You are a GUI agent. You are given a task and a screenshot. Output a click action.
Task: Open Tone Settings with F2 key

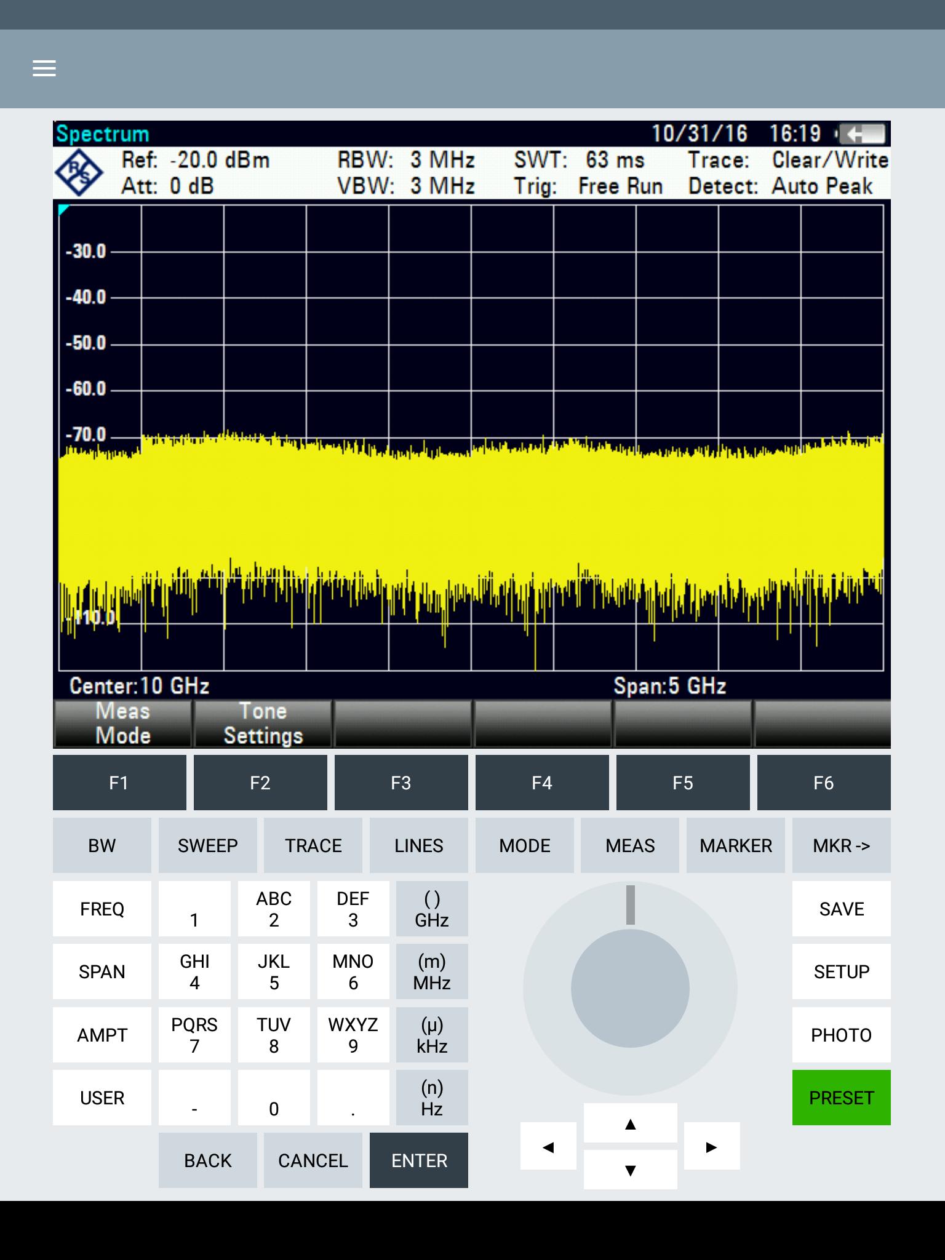click(x=260, y=783)
